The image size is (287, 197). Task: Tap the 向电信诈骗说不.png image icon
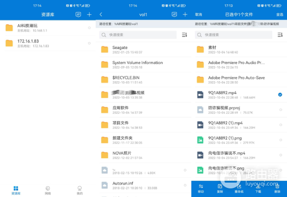click(200, 170)
